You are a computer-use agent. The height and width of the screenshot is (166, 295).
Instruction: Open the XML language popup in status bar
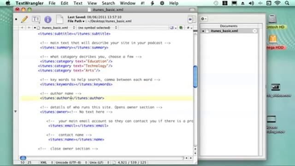coord(46,162)
